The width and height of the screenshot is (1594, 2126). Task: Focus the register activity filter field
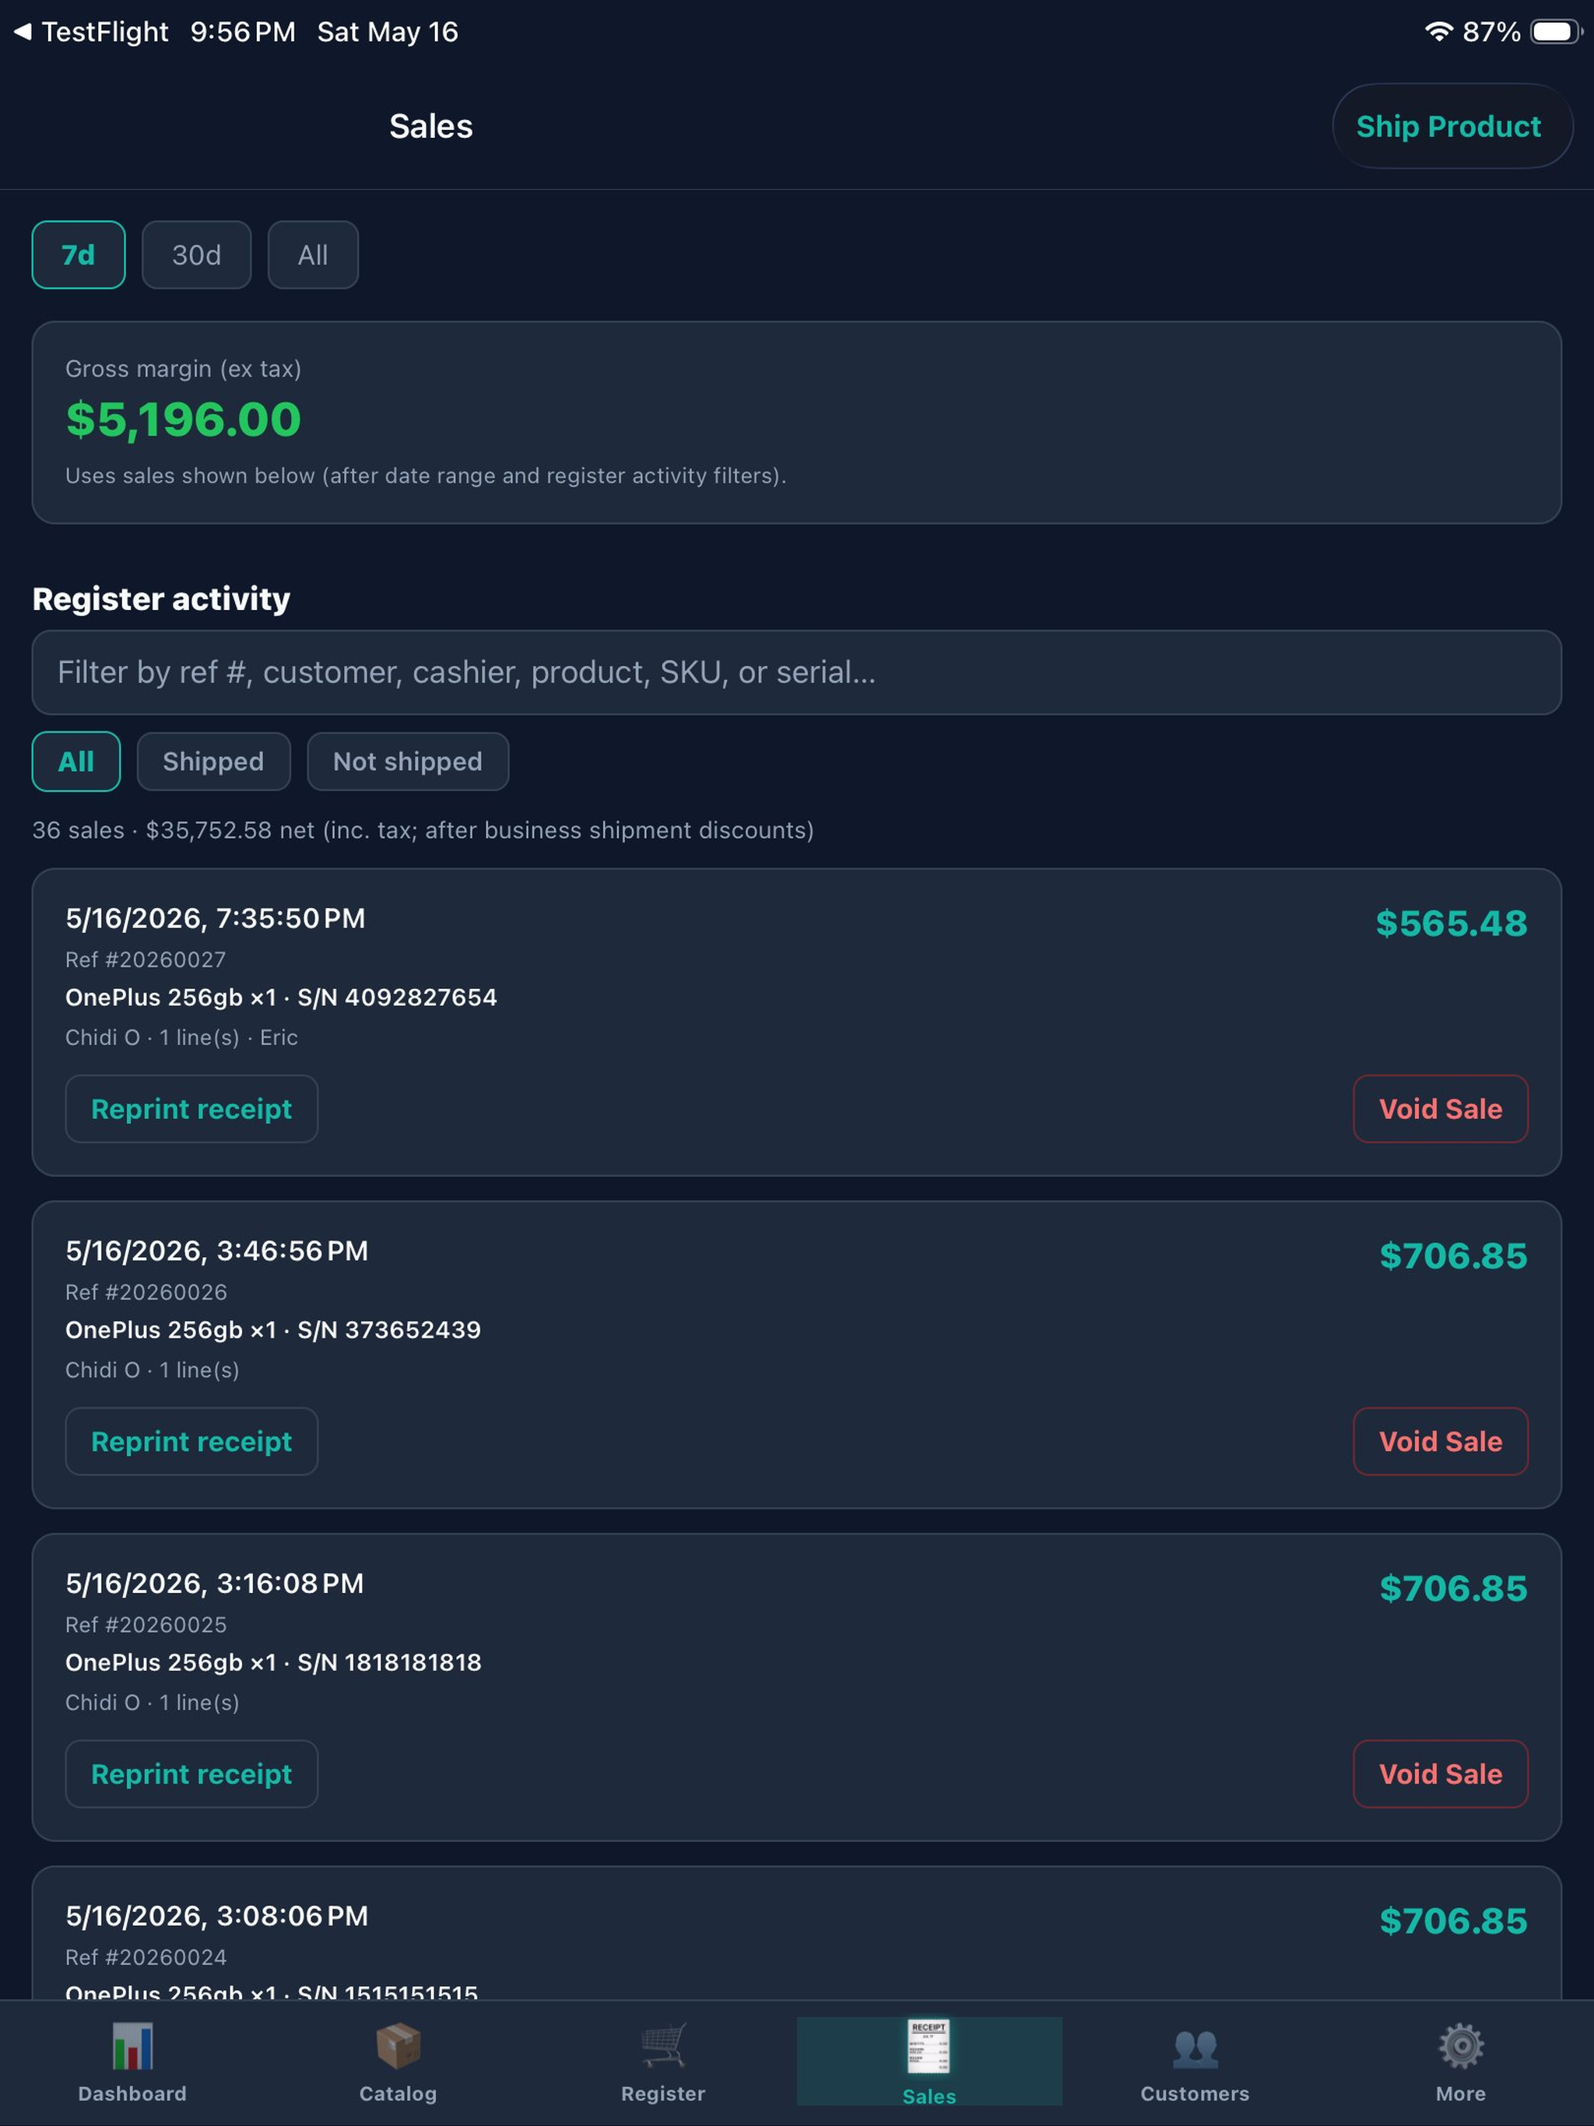797,672
